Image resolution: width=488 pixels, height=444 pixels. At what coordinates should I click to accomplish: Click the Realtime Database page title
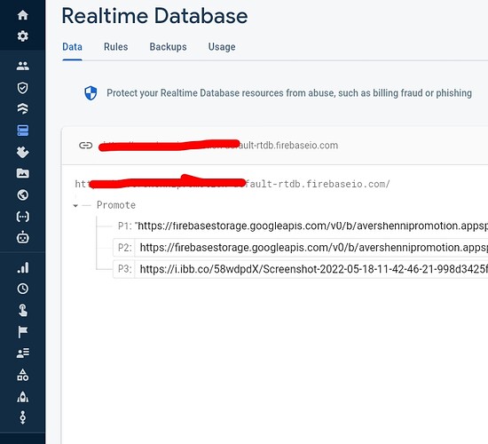coord(154,16)
